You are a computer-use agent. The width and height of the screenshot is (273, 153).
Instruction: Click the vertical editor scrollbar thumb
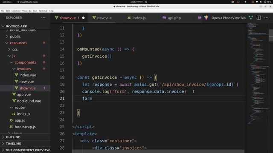[x=271, y=35]
